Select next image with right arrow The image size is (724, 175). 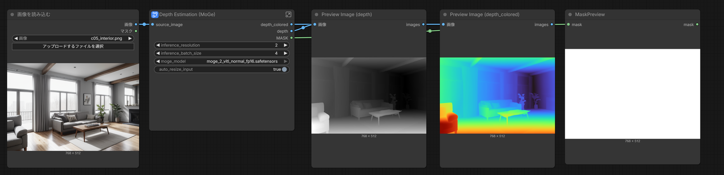click(x=130, y=38)
